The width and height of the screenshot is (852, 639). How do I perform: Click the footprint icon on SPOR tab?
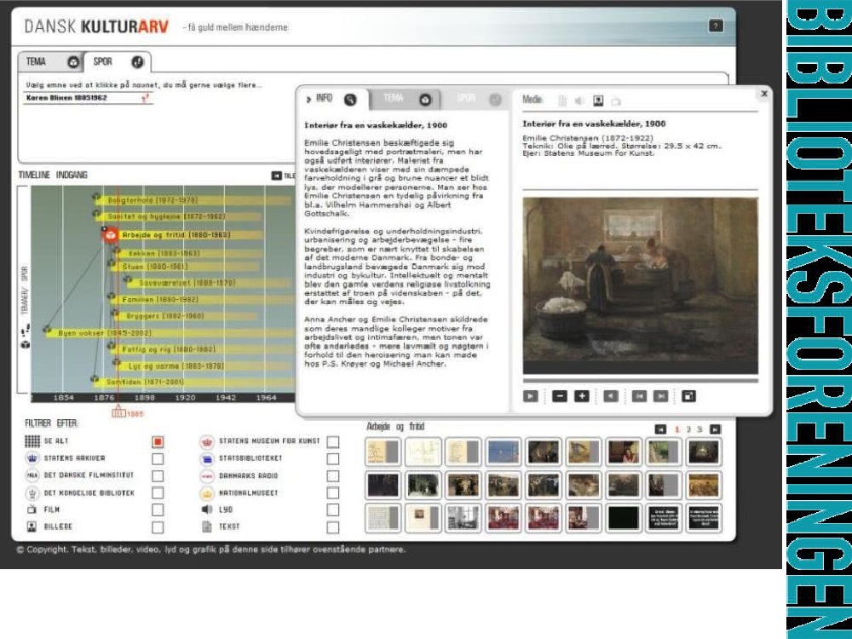[137, 62]
